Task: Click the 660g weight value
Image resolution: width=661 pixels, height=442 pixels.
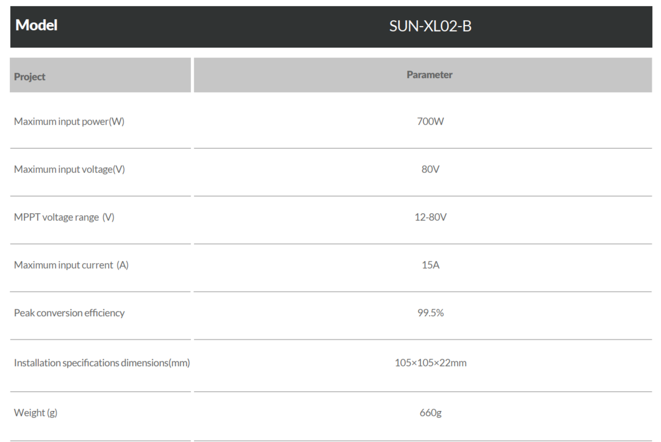Action: click(430, 413)
